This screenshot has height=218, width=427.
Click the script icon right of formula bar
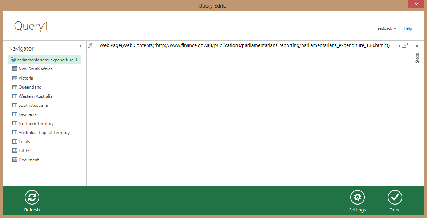(x=405, y=45)
